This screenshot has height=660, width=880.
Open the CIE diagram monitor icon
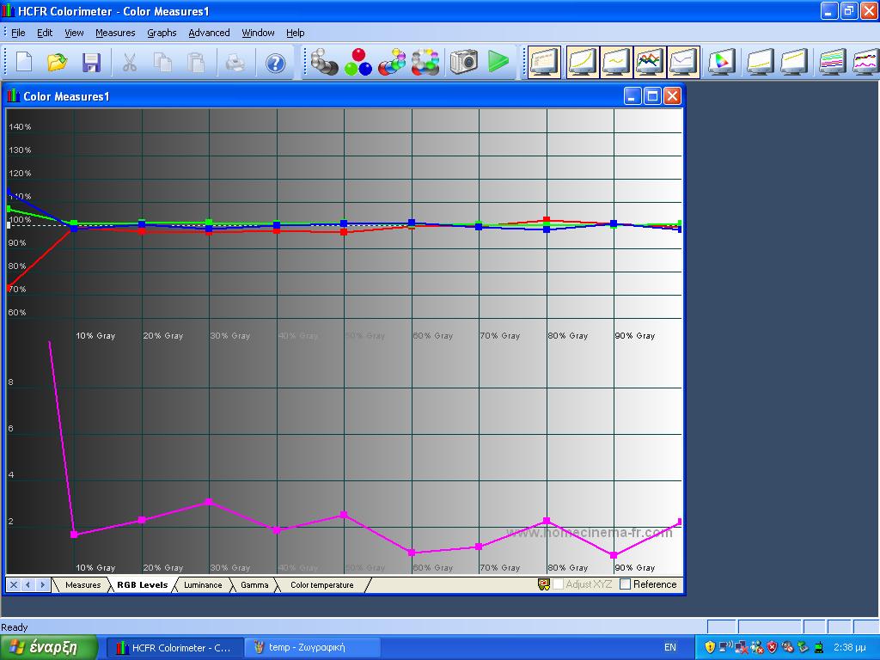tap(722, 62)
